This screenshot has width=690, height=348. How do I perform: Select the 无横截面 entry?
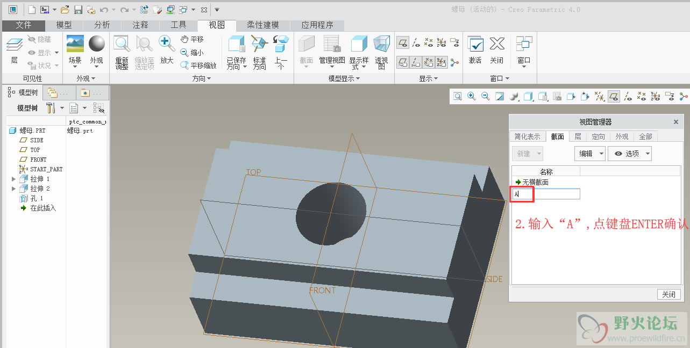tap(531, 183)
